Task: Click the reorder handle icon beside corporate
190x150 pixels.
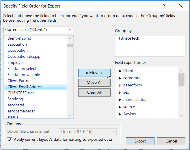Action: (120, 78)
